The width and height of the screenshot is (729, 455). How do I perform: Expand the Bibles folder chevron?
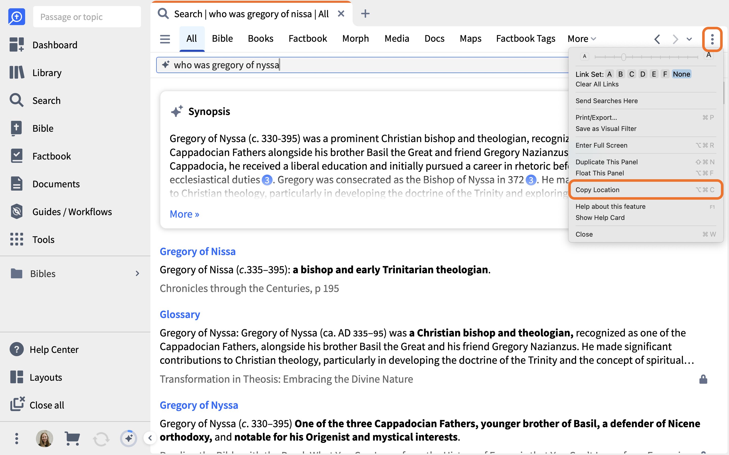pyautogui.click(x=137, y=273)
